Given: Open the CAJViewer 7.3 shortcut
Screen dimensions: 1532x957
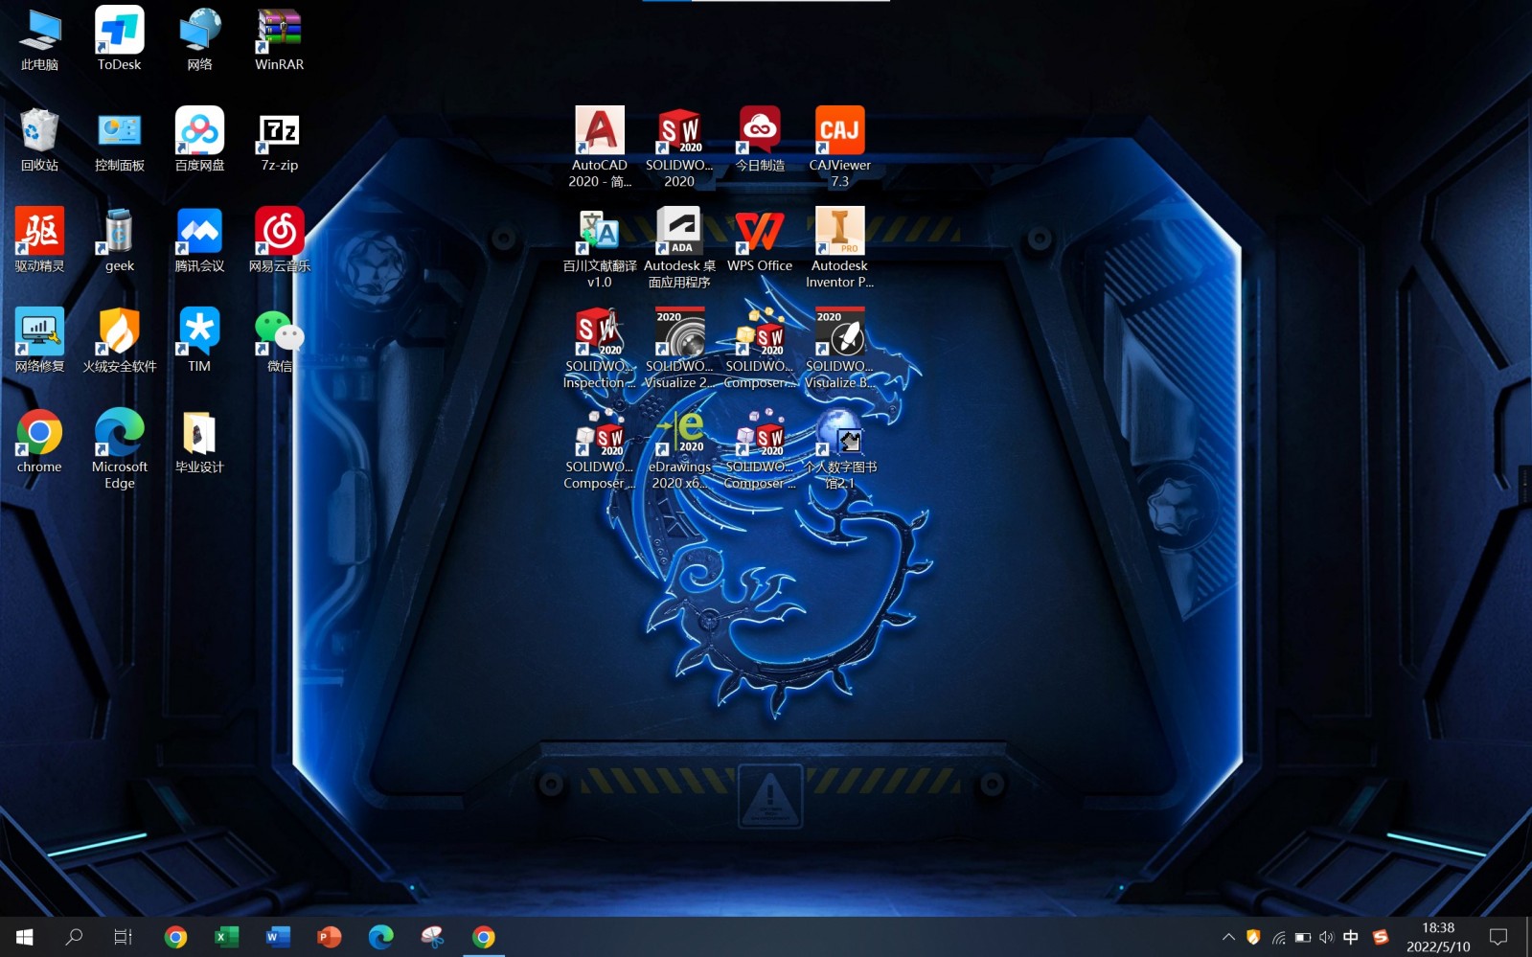Looking at the screenshot, I should [x=839, y=148].
